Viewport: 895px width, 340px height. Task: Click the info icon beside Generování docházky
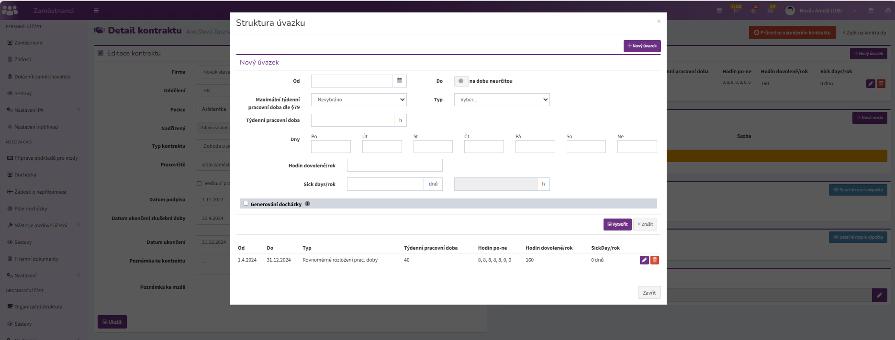point(307,204)
